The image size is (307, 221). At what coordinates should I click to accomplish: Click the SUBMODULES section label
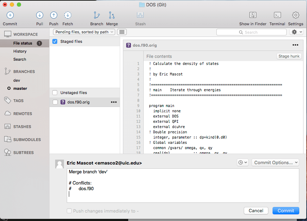tap(27, 140)
